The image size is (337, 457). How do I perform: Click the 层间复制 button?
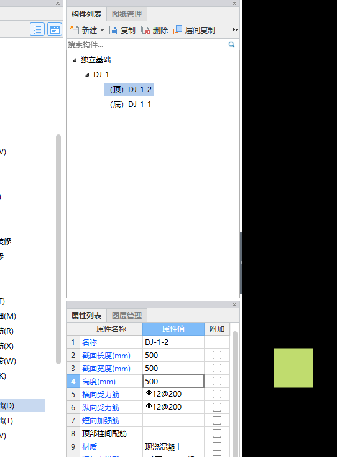click(194, 30)
